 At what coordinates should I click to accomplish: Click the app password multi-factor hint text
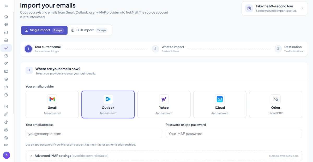[81, 144]
